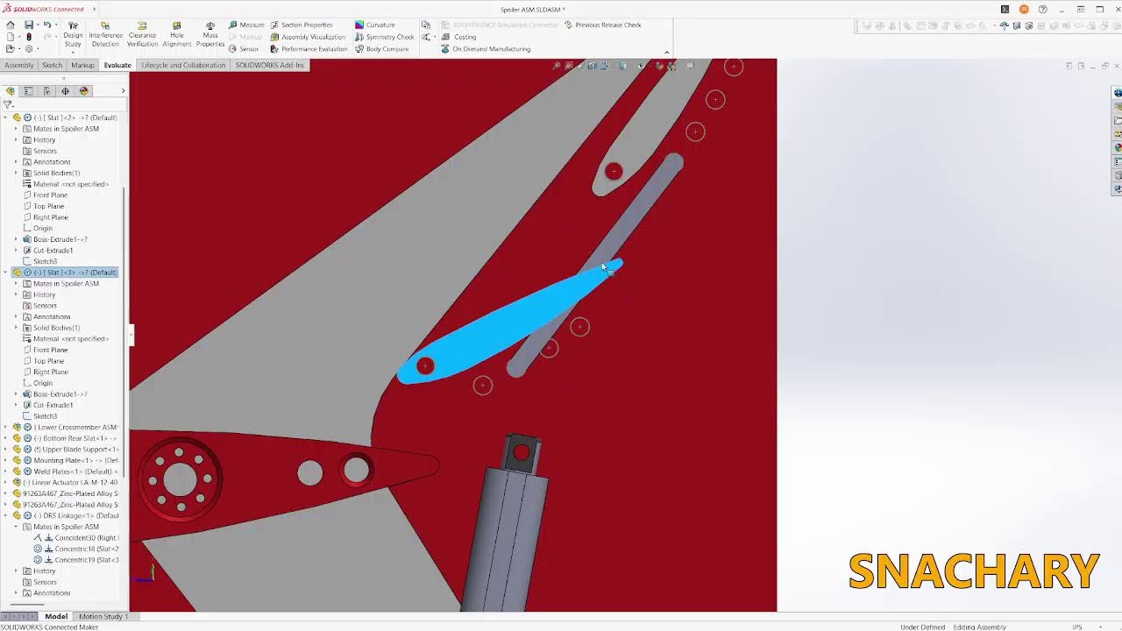The image size is (1122, 631).
Task: Open the Clearance Verification tool
Action: (x=142, y=34)
